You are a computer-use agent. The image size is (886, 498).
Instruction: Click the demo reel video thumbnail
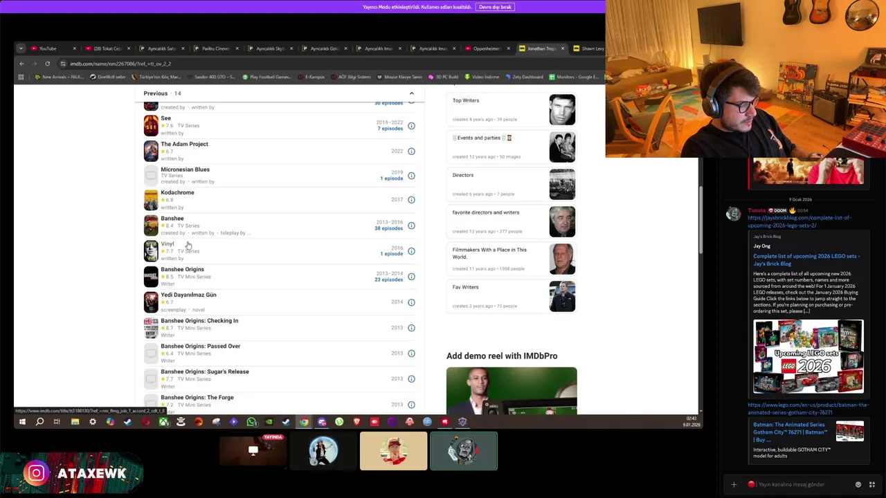pos(512,391)
